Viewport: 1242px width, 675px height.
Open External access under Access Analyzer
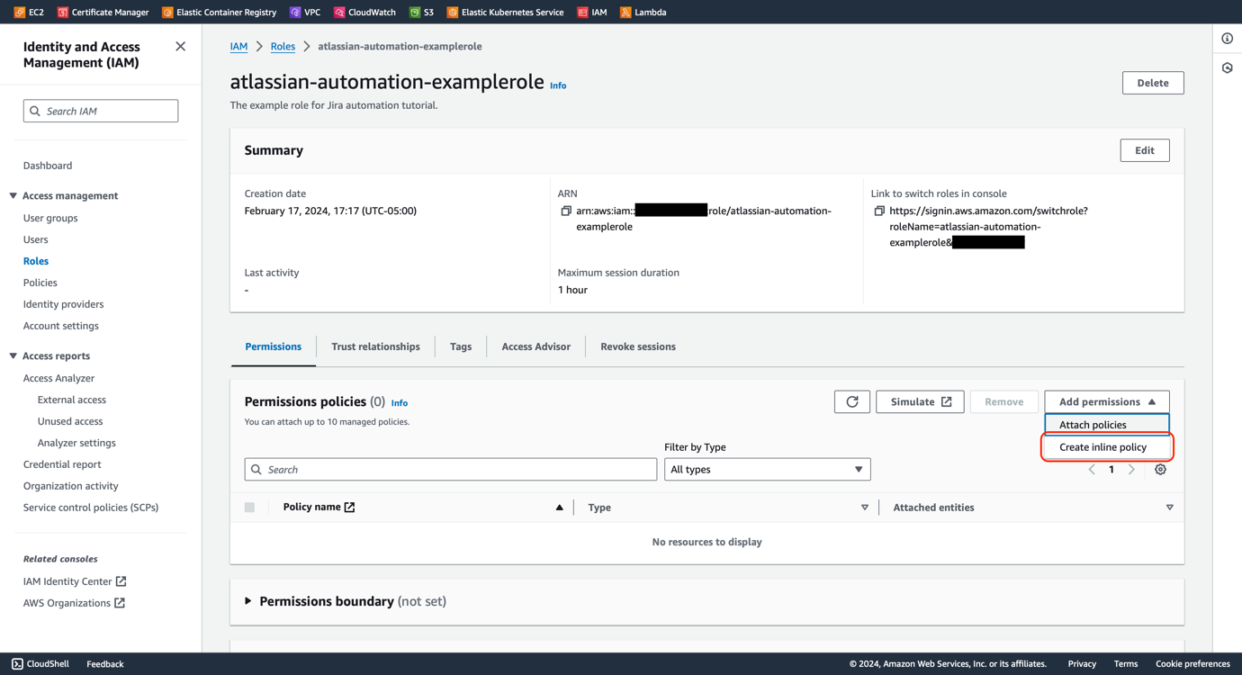coord(72,400)
